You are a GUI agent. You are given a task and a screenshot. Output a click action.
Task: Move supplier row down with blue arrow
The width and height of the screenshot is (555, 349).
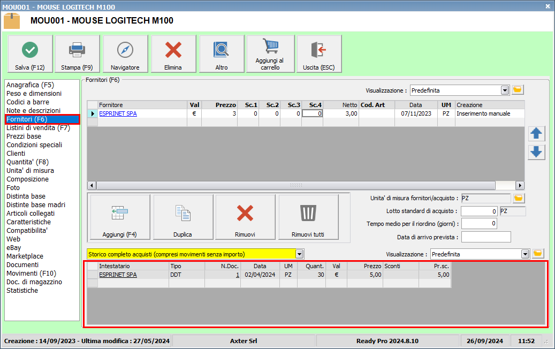coord(536,152)
